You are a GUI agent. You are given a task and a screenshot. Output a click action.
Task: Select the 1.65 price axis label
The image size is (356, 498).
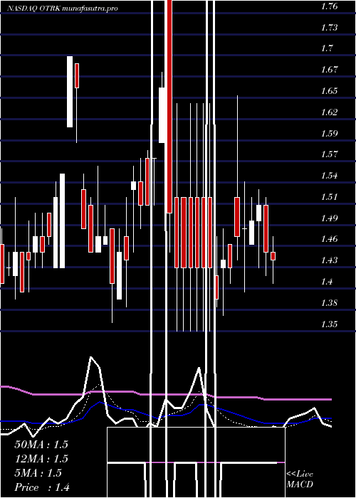point(329,91)
